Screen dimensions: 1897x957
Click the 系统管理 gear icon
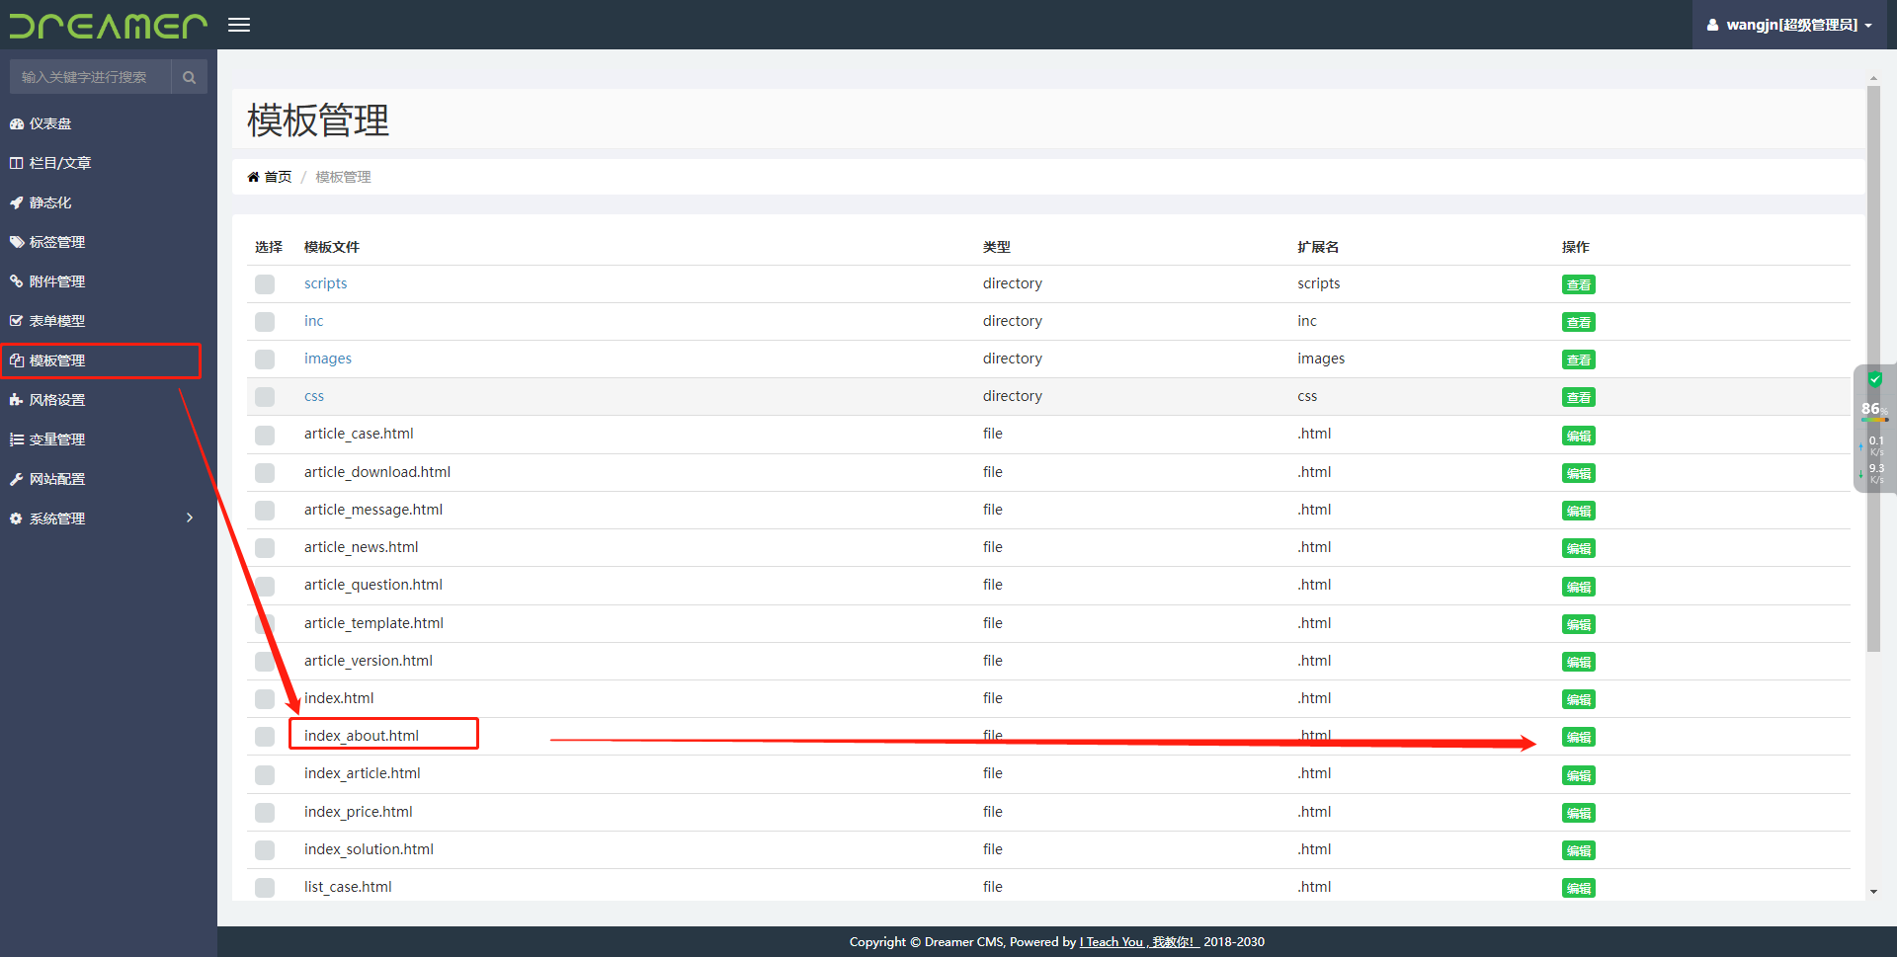17,518
